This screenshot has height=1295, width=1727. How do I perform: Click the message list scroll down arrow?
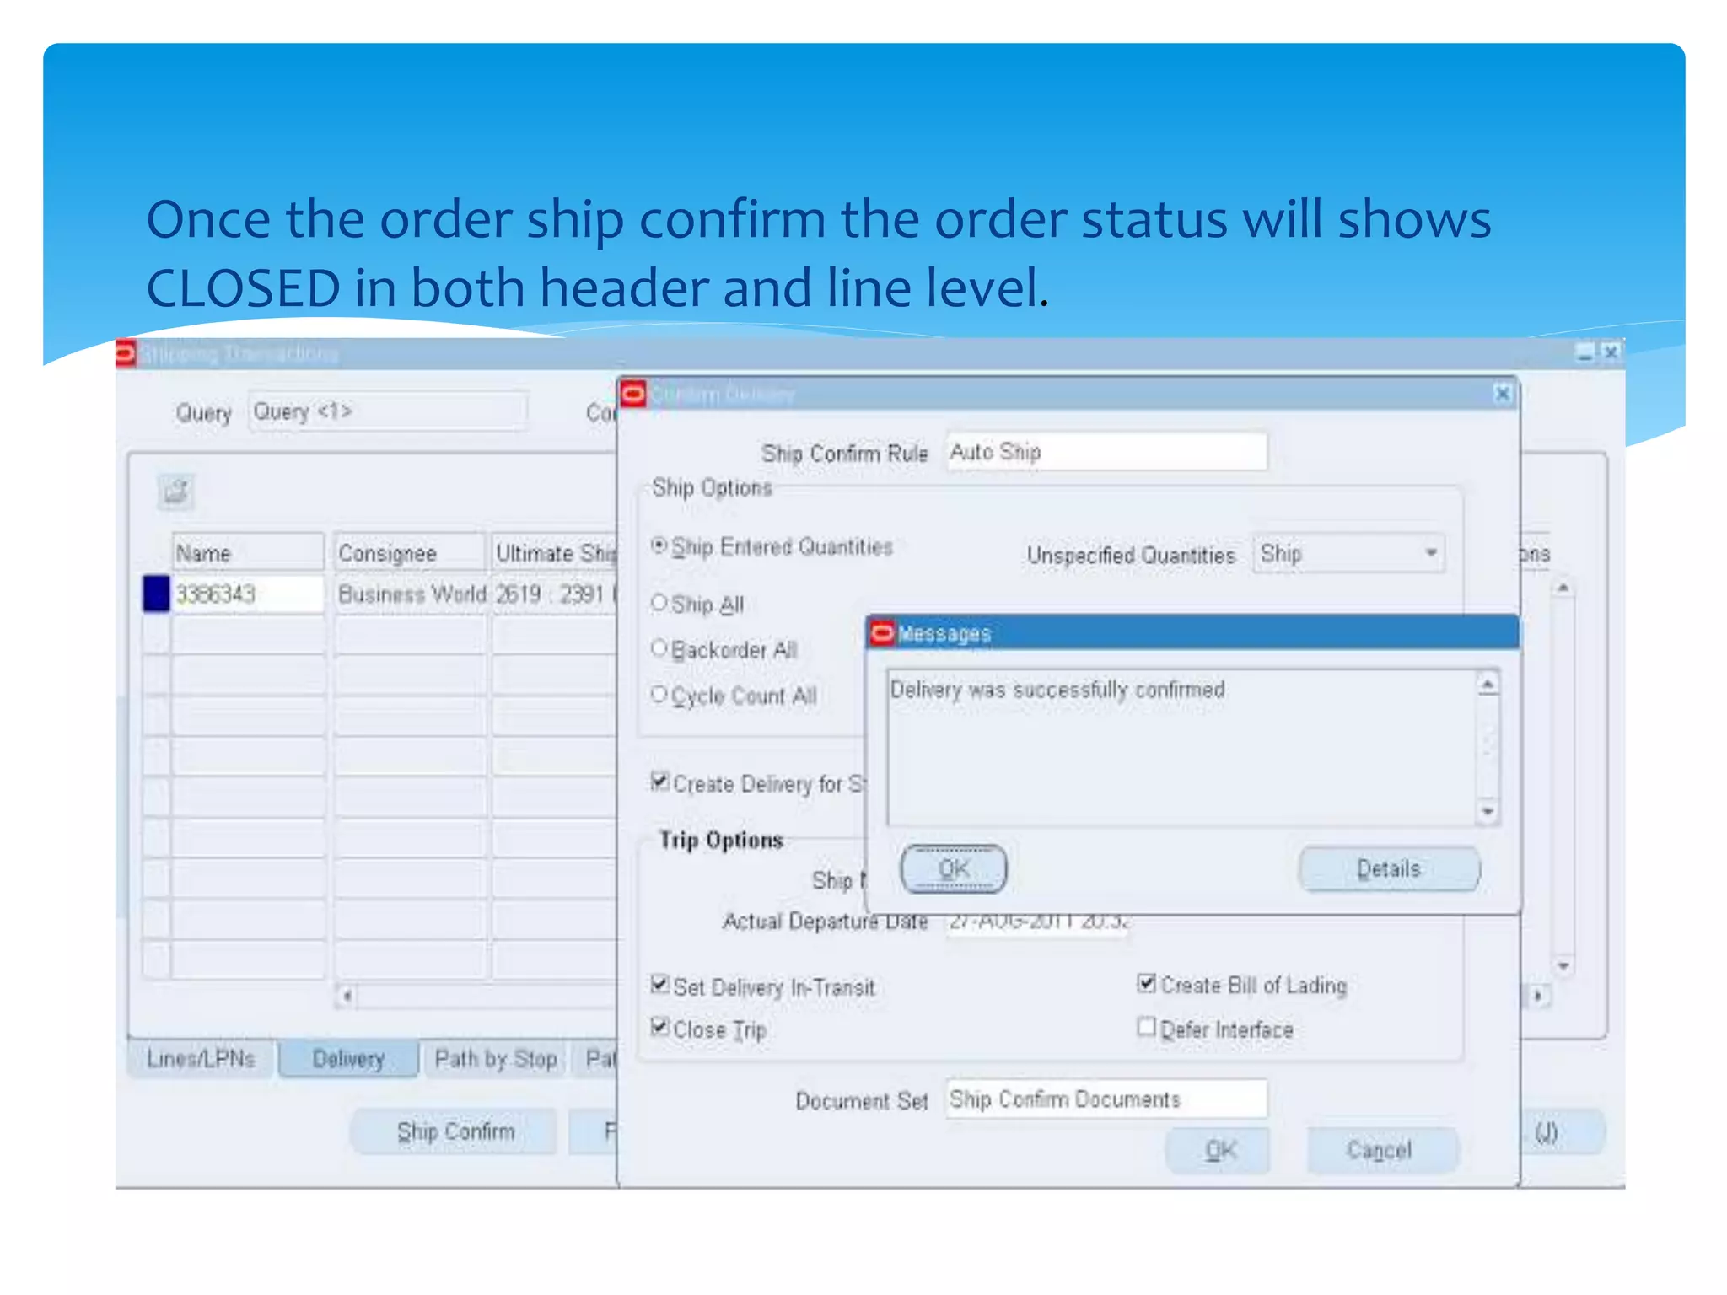(1488, 811)
